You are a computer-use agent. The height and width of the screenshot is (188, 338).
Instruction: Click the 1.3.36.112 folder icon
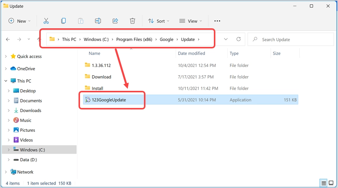click(87, 65)
